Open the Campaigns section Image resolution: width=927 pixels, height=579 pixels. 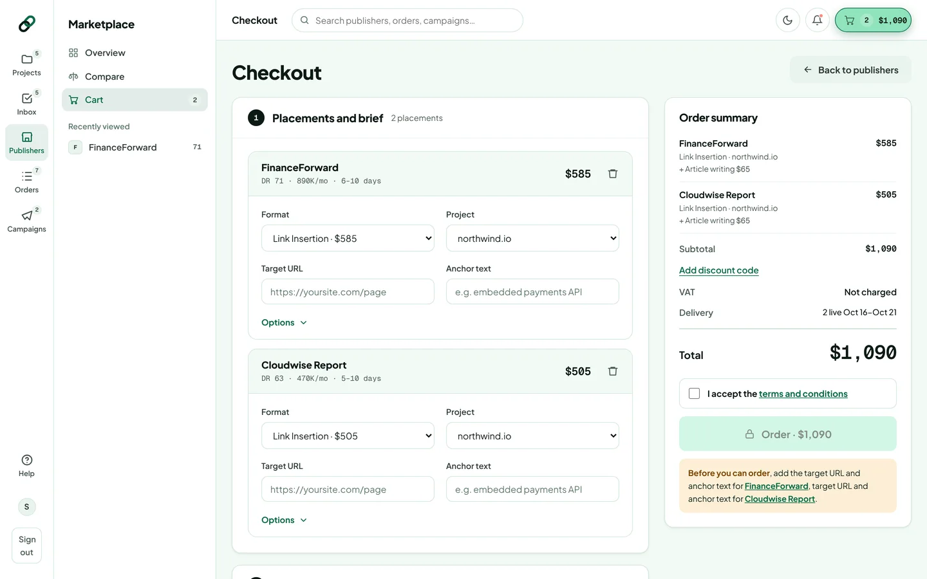(26, 221)
